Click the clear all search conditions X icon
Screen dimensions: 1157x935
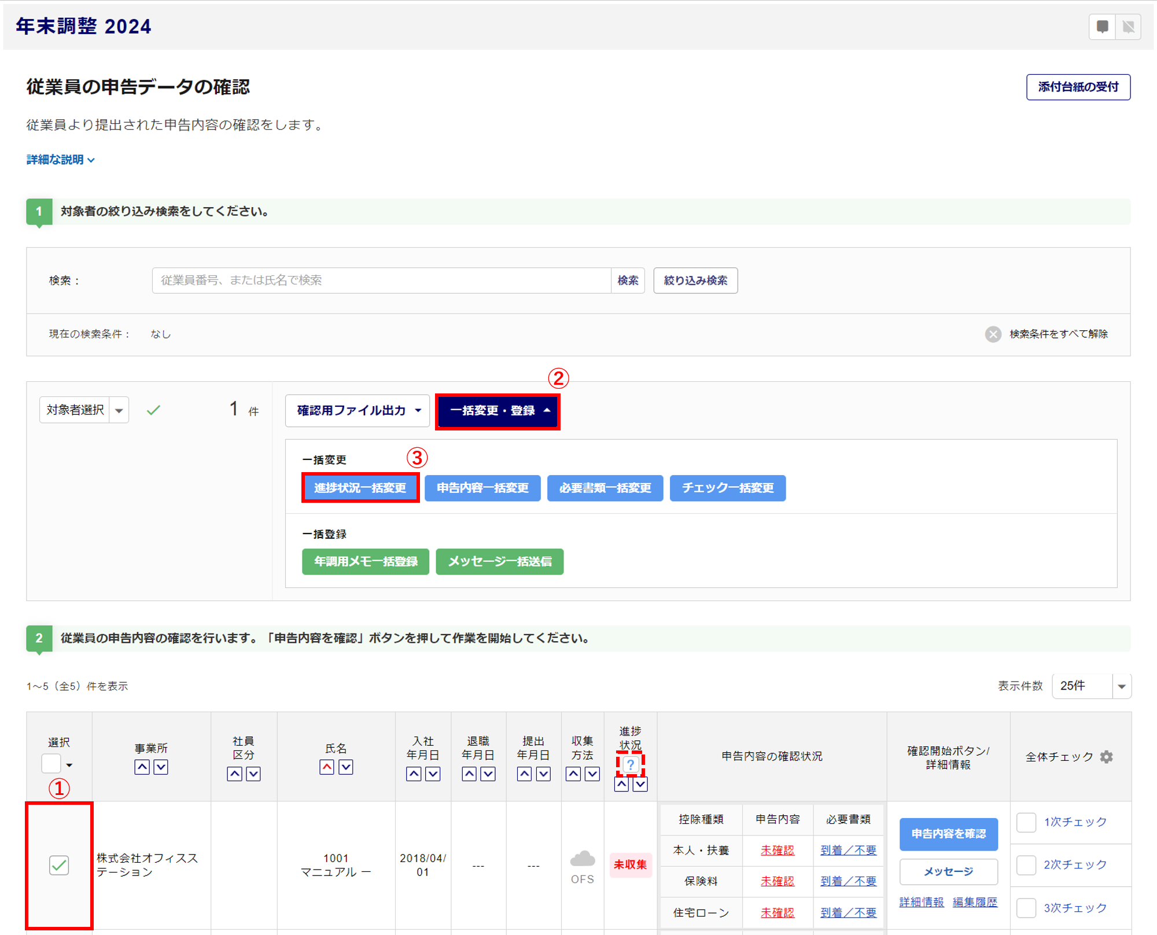click(993, 334)
